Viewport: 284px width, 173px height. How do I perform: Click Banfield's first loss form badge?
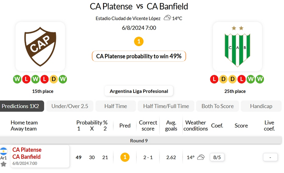[214, 79]
